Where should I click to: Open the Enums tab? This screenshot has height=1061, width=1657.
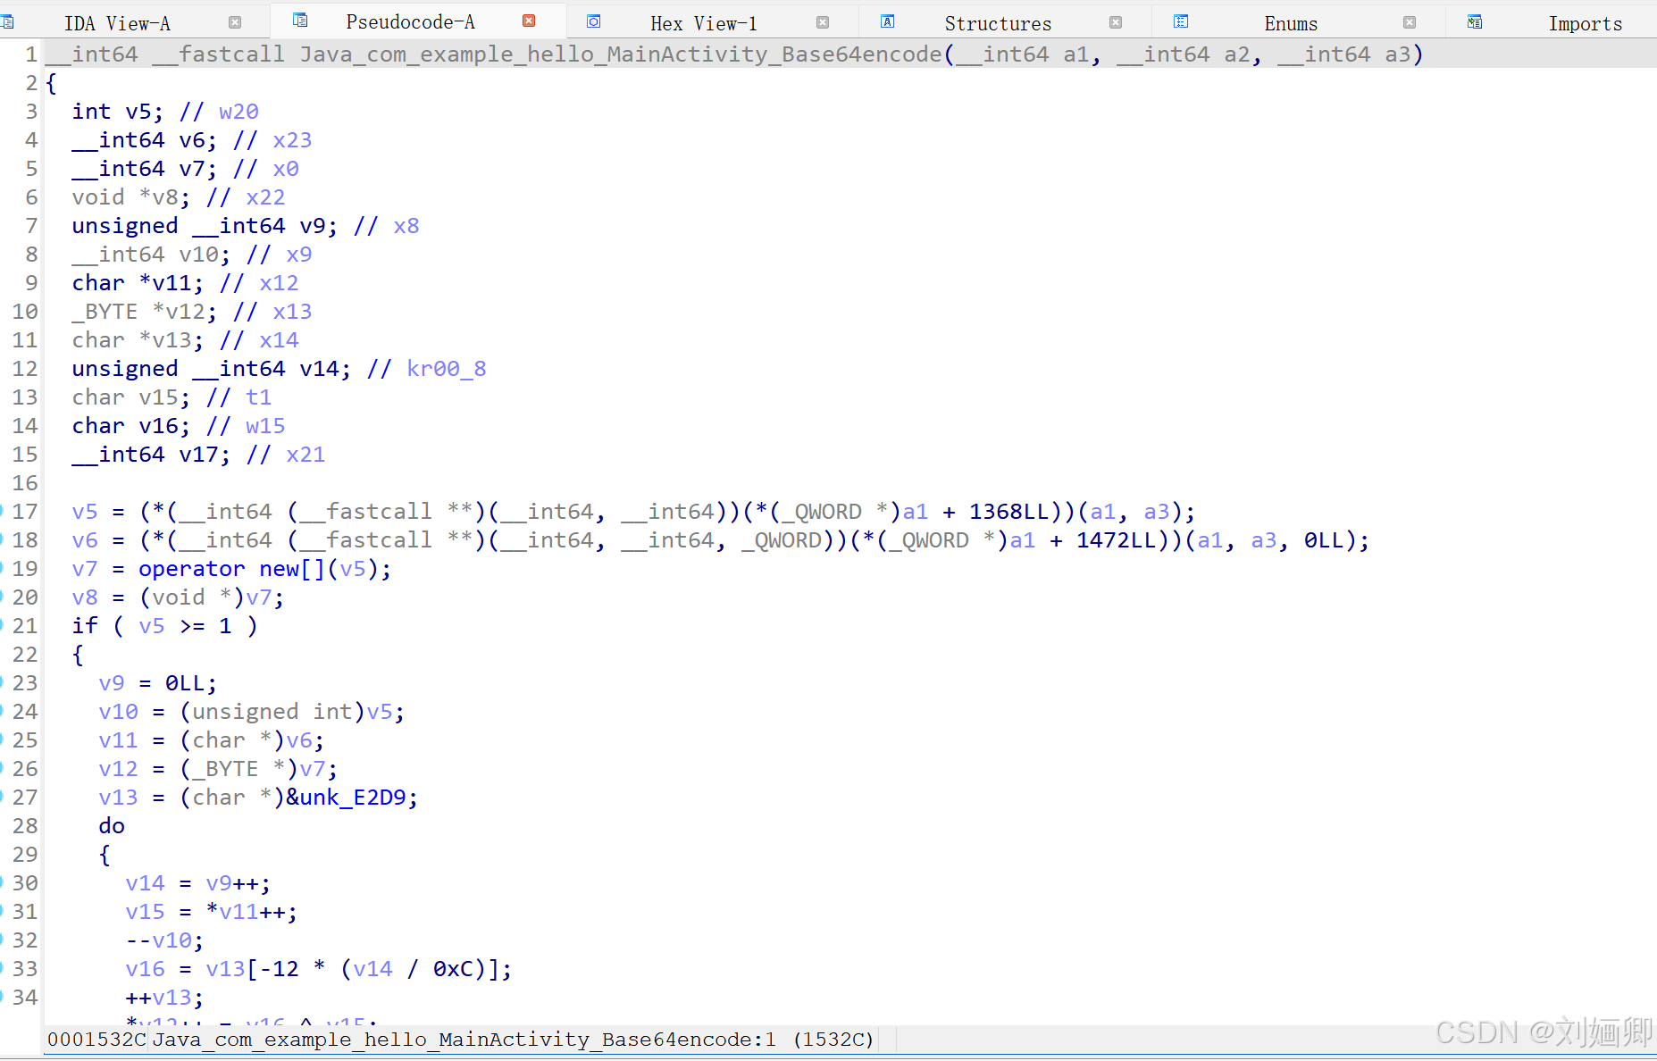pos(1291,22)
